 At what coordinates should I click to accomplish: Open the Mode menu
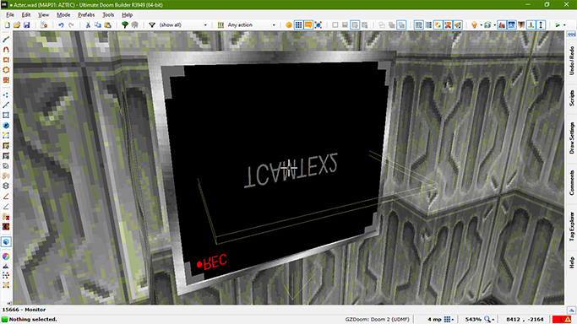click(63, 14)
